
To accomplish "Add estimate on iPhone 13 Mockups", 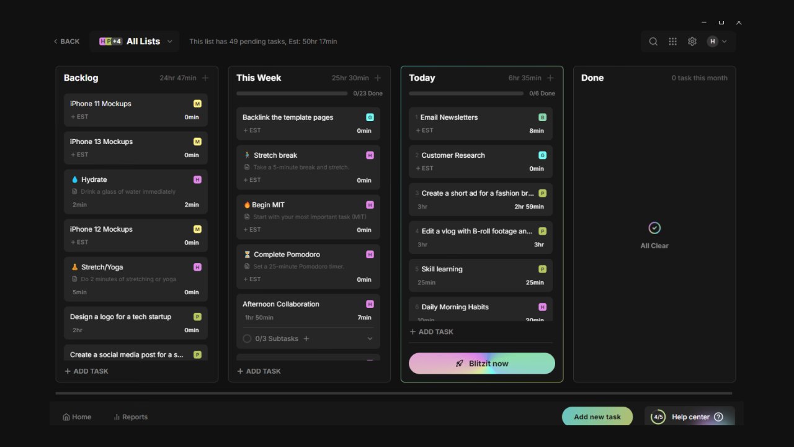I will [x=79, y=155].
